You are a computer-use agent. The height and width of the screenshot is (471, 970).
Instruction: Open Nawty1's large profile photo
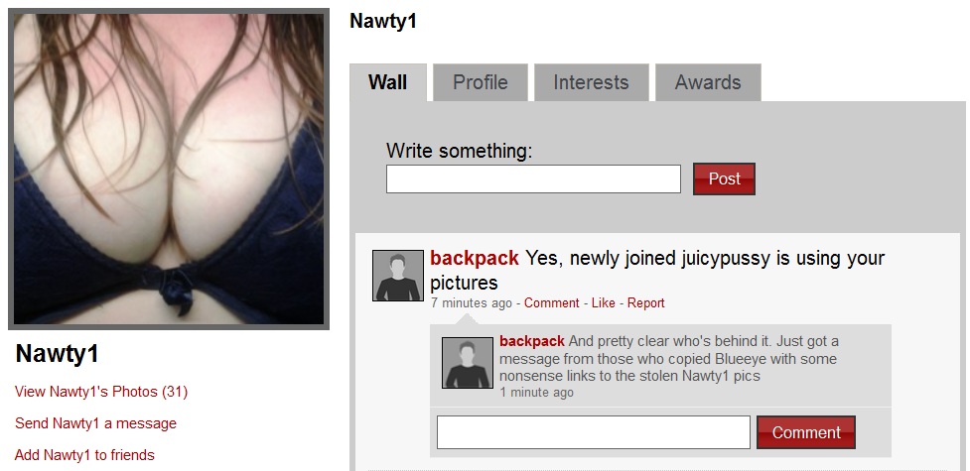tap(169, 169)
